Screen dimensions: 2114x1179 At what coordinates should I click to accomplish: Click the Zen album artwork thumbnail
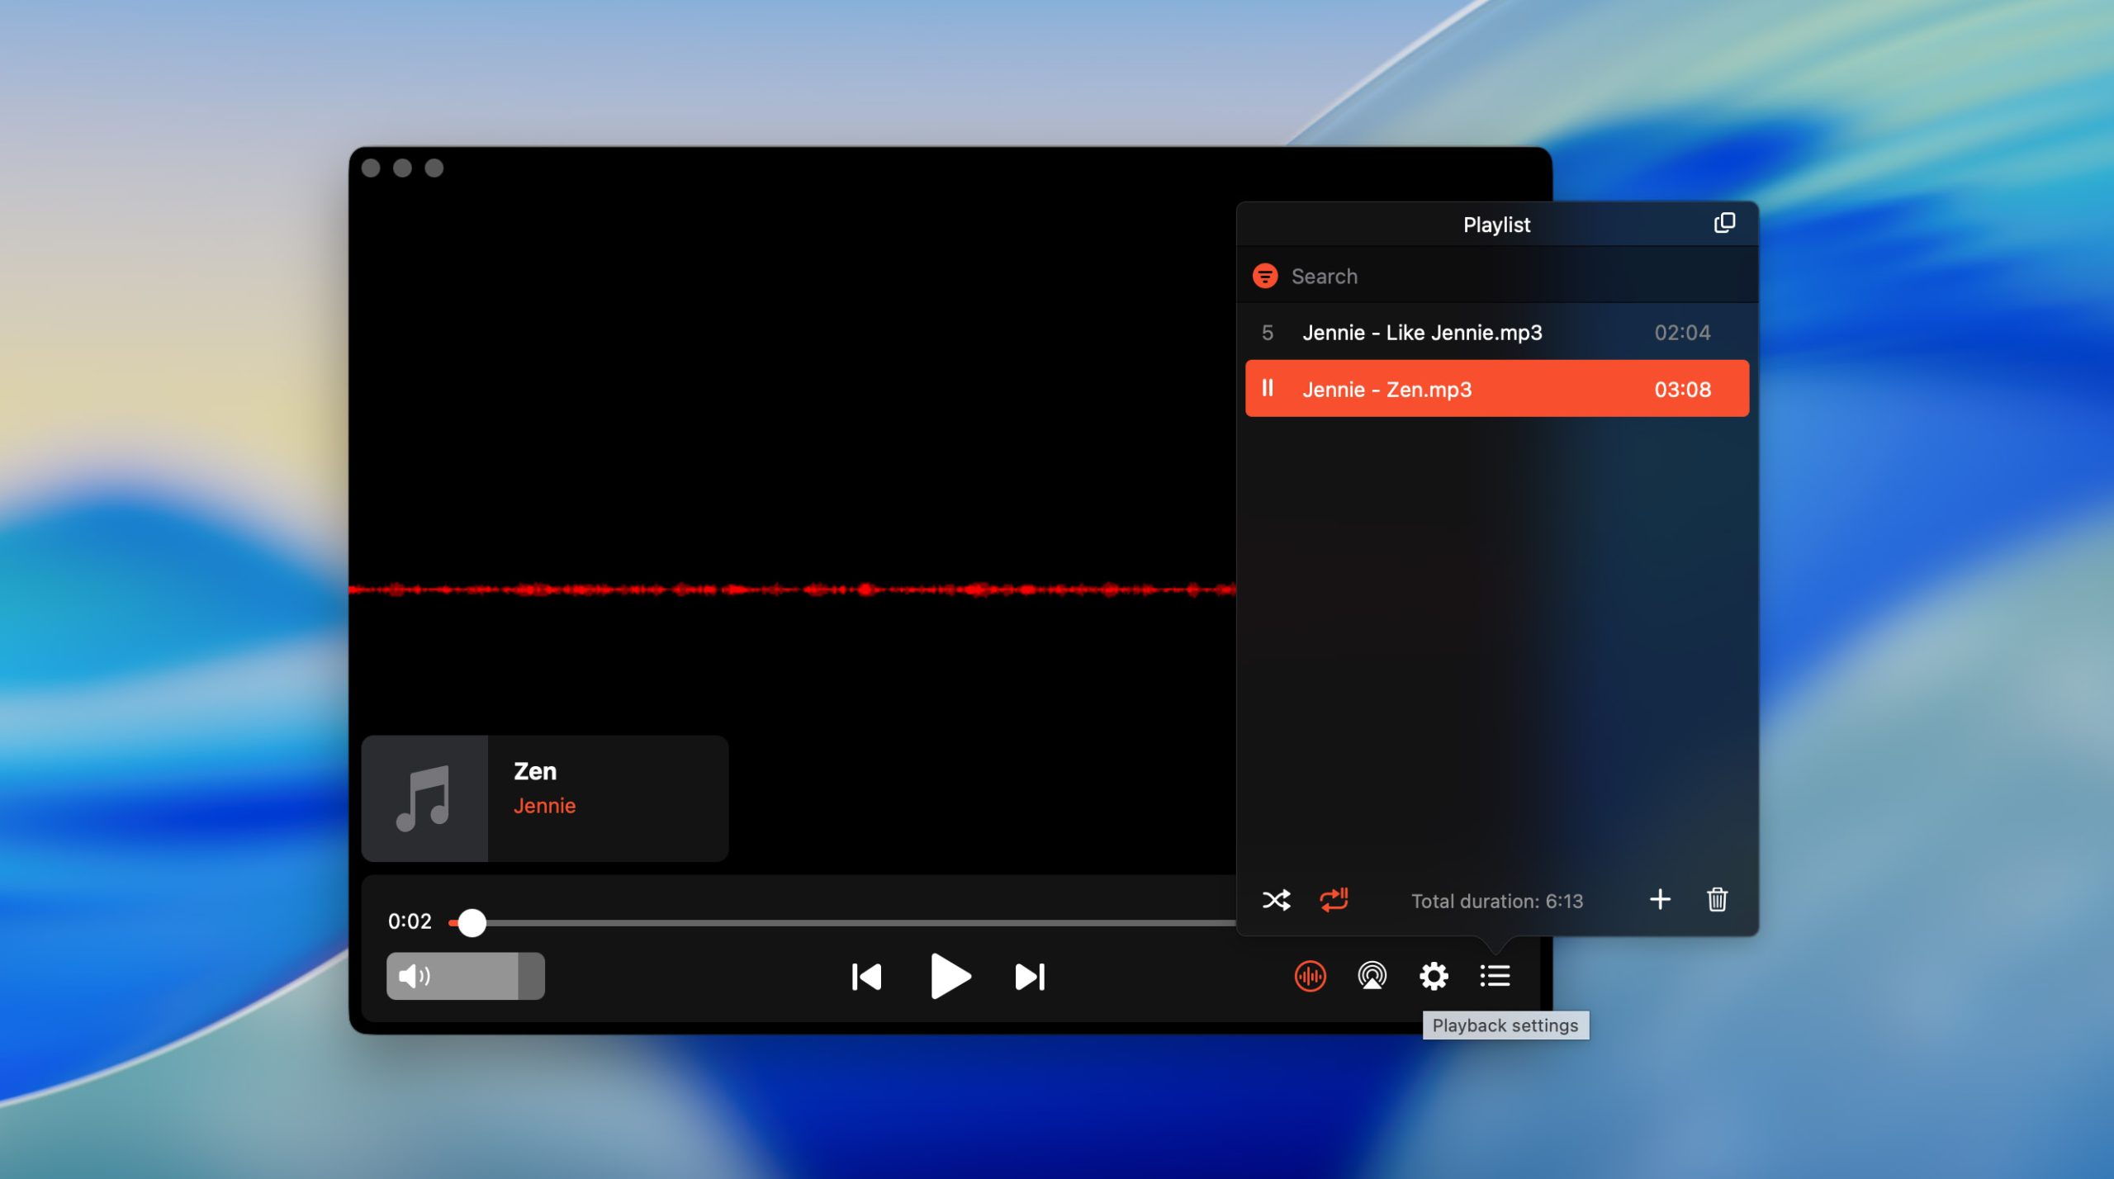tap(424, 797)
